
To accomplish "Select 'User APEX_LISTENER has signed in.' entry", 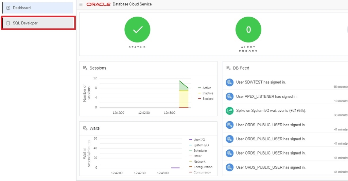I will point(266,96).
